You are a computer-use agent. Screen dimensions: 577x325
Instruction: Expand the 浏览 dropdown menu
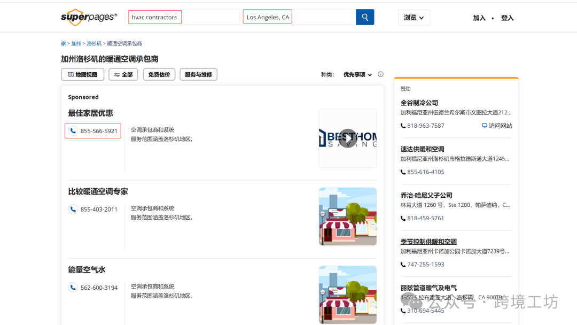414,17
